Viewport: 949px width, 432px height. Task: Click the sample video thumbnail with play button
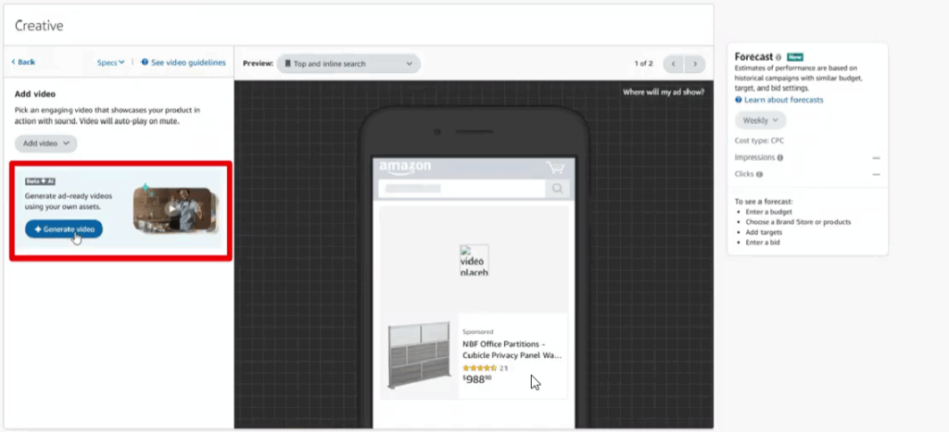173,208
